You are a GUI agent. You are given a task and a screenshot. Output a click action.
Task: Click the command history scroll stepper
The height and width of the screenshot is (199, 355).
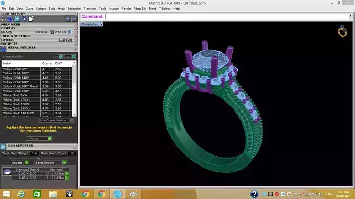[x=351, y=16]
